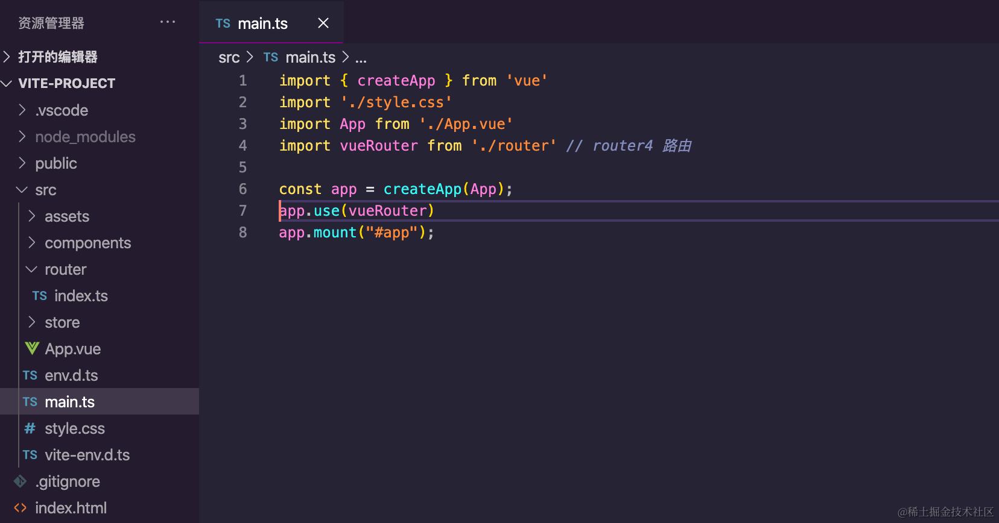Click the './router' string on line 4
Image resolution: width=999 pixels, height=523 pixels.
514,146
